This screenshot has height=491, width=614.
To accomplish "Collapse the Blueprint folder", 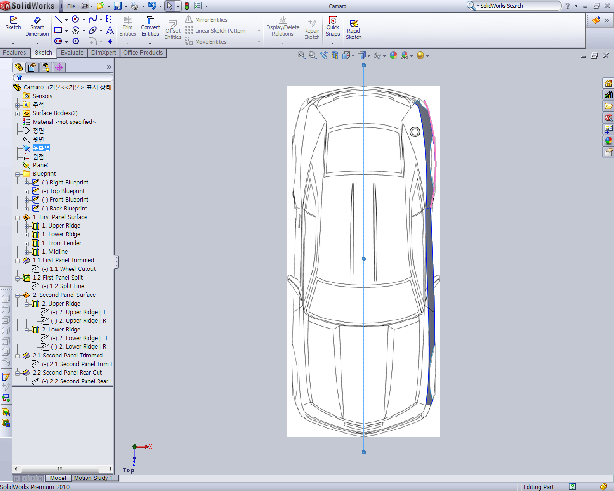I will tap(18, 174).
